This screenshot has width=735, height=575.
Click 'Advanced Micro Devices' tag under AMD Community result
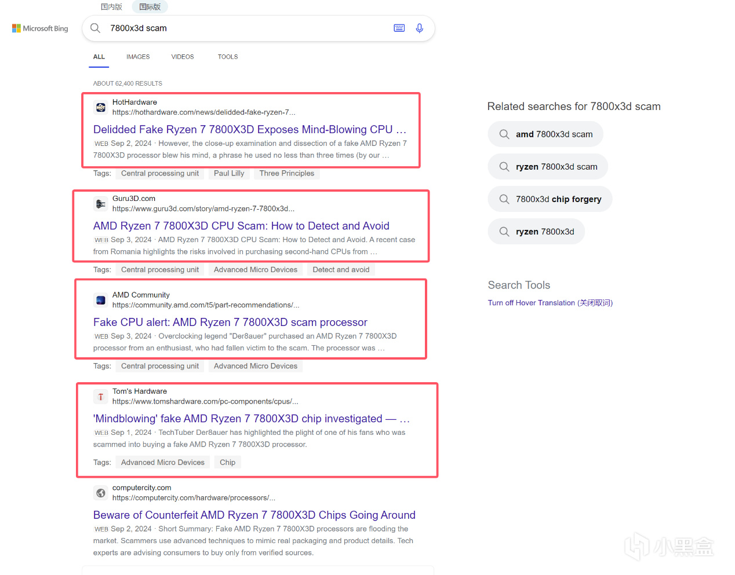[x=256, y=366]
